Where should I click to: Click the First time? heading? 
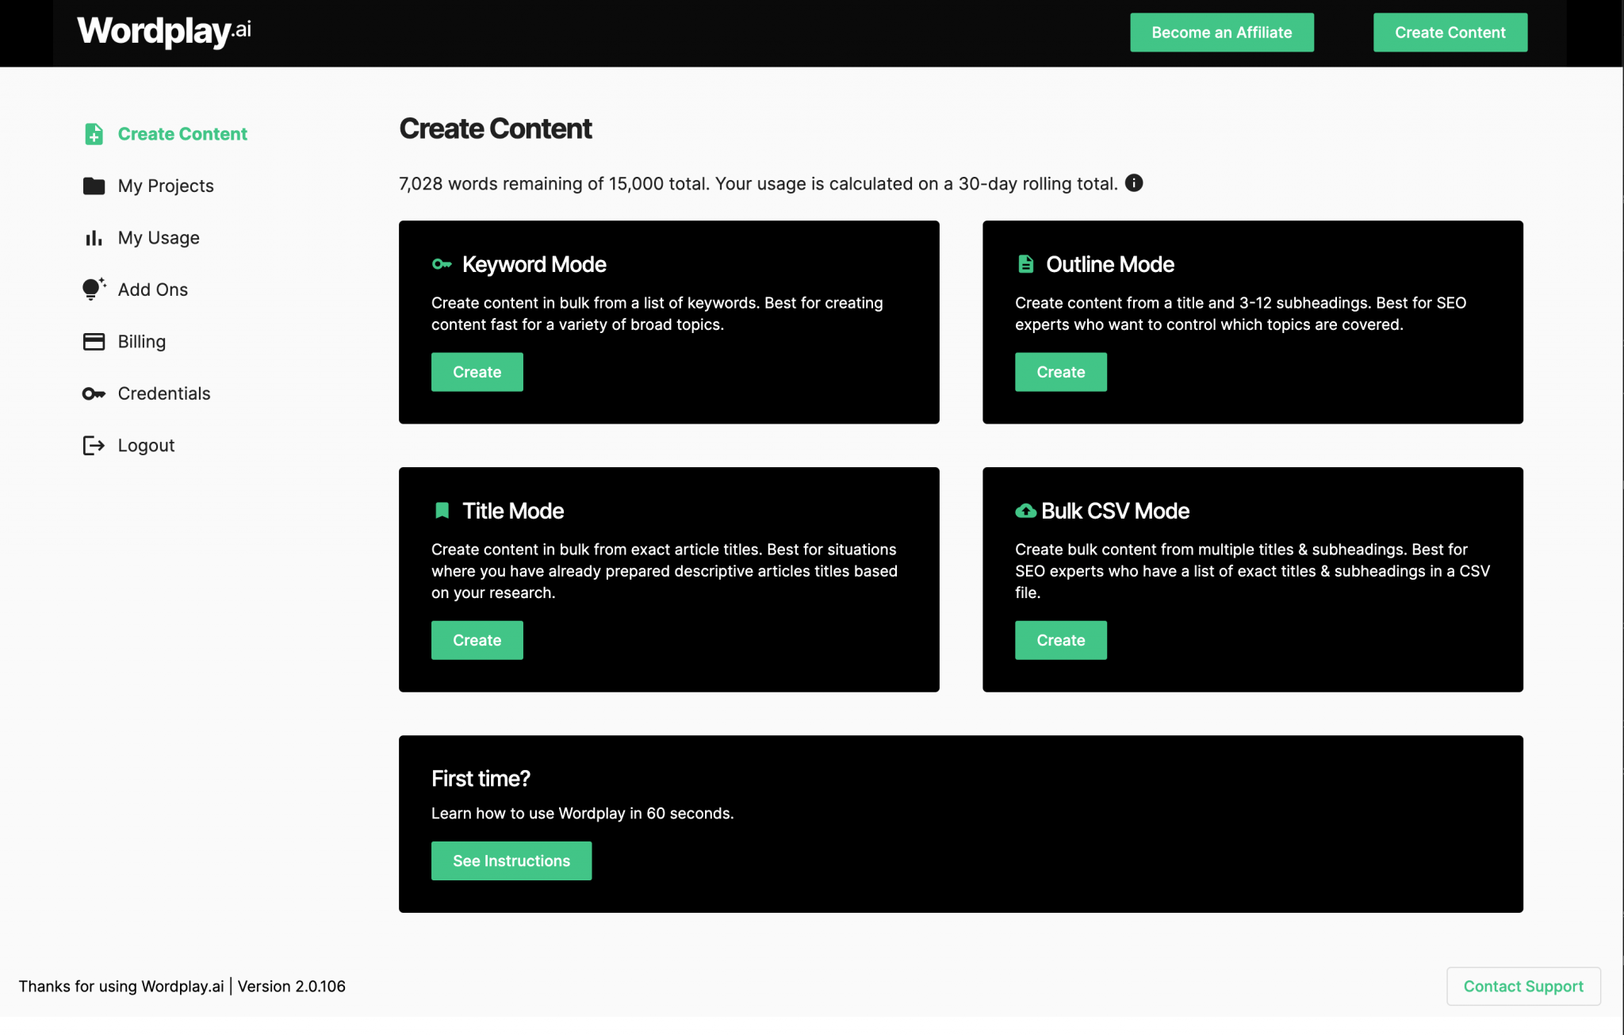click(481, 779)
